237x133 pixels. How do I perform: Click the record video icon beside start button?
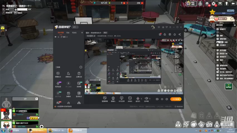coord(157,99)
